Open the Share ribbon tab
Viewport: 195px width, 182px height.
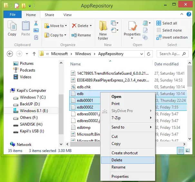tap(49, 15)
